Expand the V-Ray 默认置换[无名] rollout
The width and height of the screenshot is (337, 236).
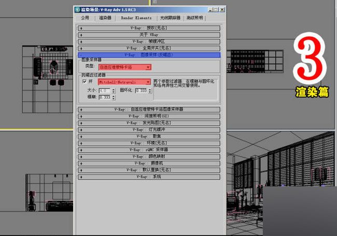click(x=149, y=170)
